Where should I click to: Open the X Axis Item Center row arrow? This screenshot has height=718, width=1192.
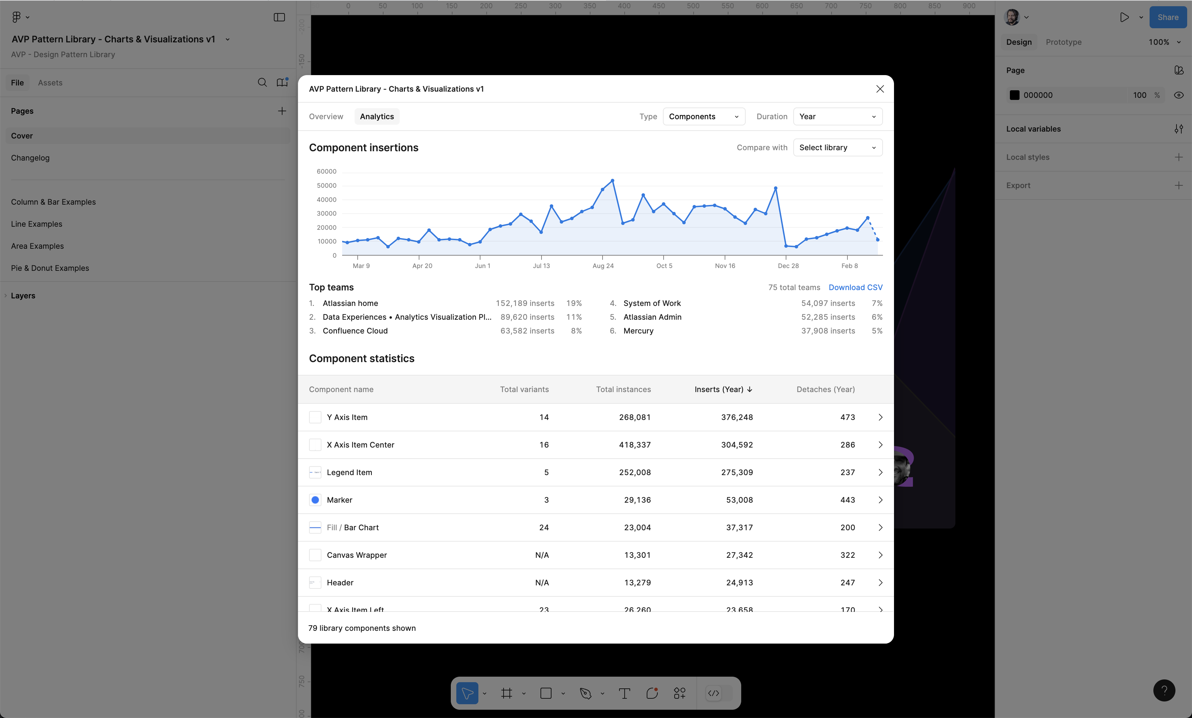click(881, 444)
